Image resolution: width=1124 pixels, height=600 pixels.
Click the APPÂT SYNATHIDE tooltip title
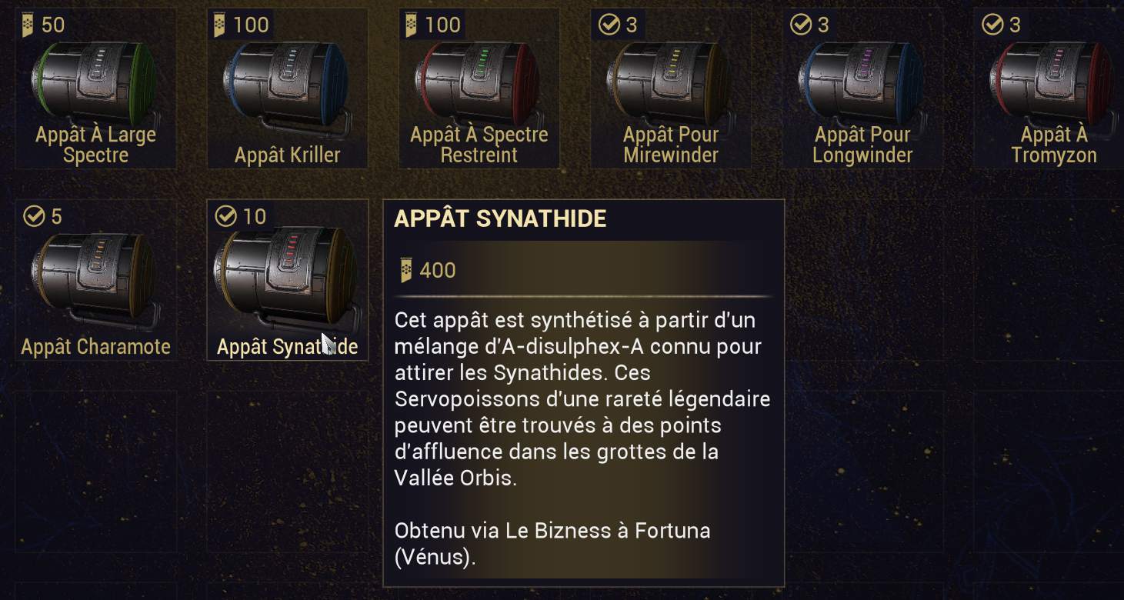[x=500, y=219]
